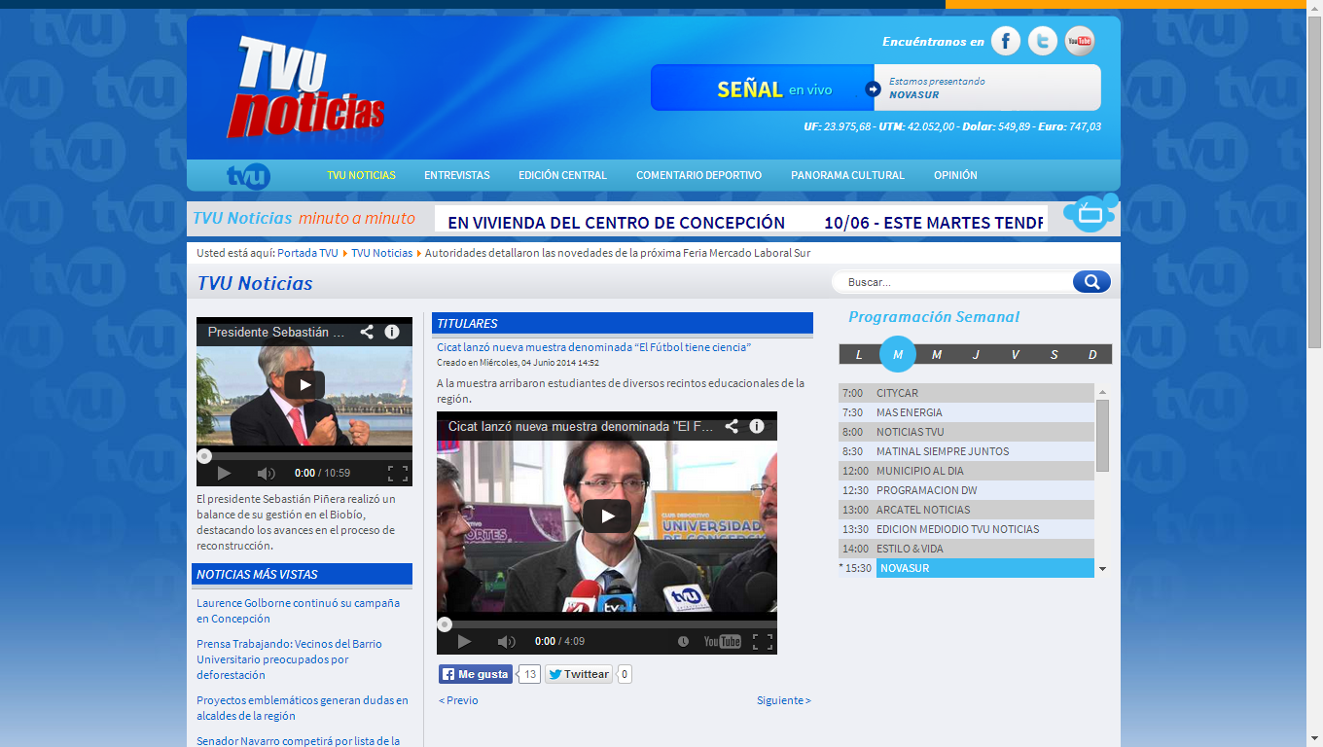Click Señal en vivo banner button
Image resolution: width=1323 pixels, height=747 pixels.
(763, 88)
